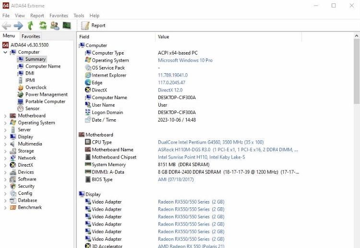Click the Security shield icon

click(13, 186)
